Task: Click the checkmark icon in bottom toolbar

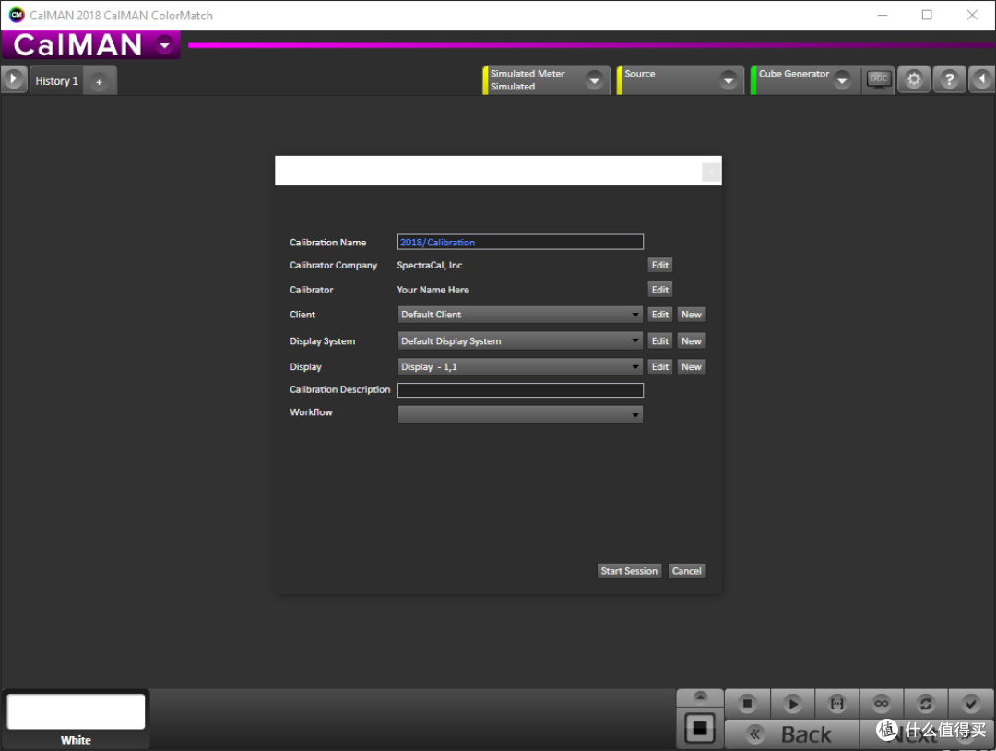Action: coord(970,704)
